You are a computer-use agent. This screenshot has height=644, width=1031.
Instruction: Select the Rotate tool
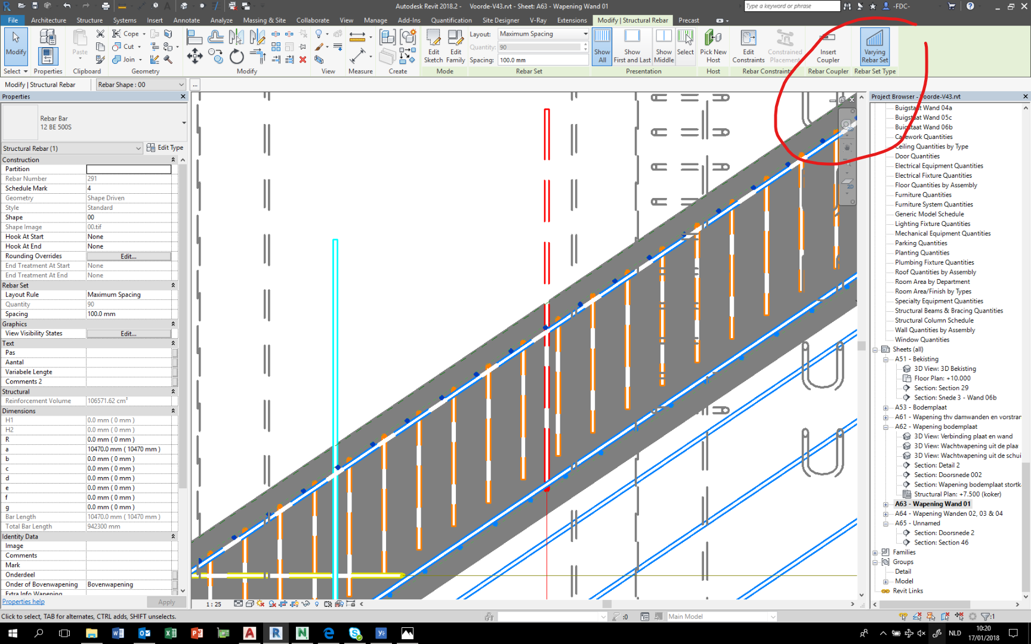click(x=236, y=56)
